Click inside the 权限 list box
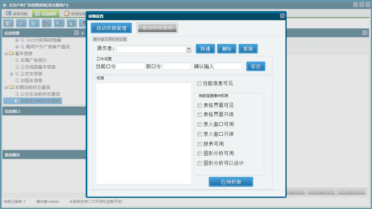 click(144, 134)
